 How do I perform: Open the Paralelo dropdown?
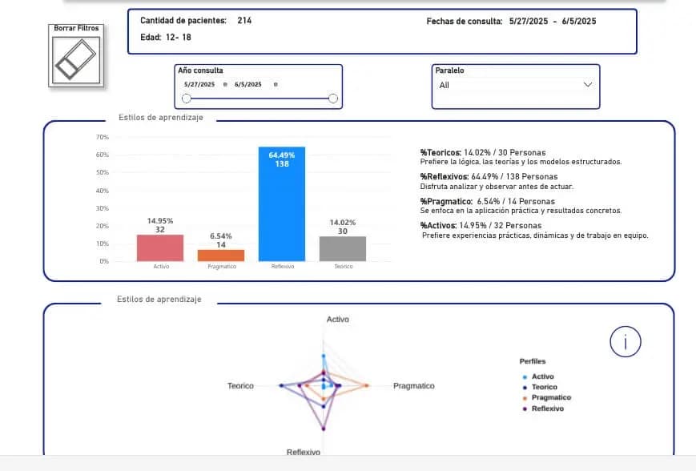[588, 85]
